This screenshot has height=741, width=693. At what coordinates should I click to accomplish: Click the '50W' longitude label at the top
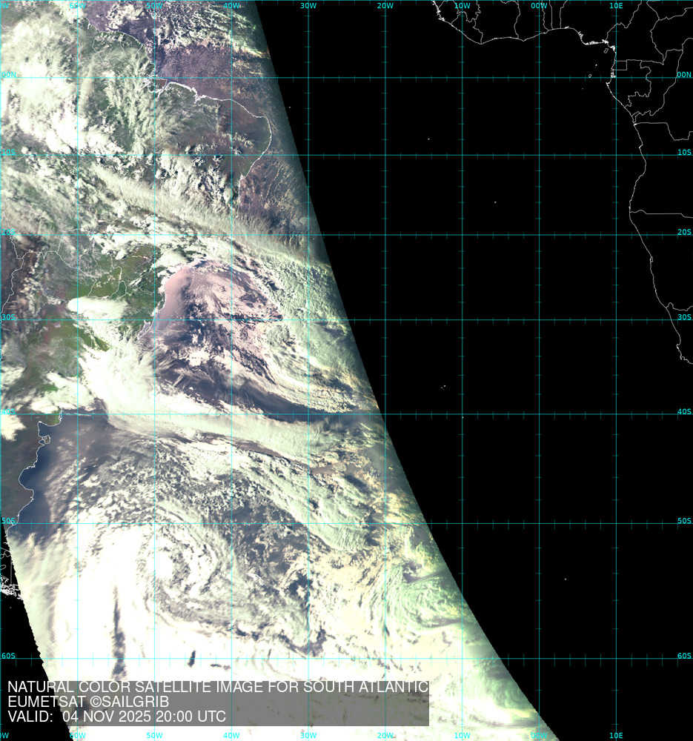click(154, 6)
